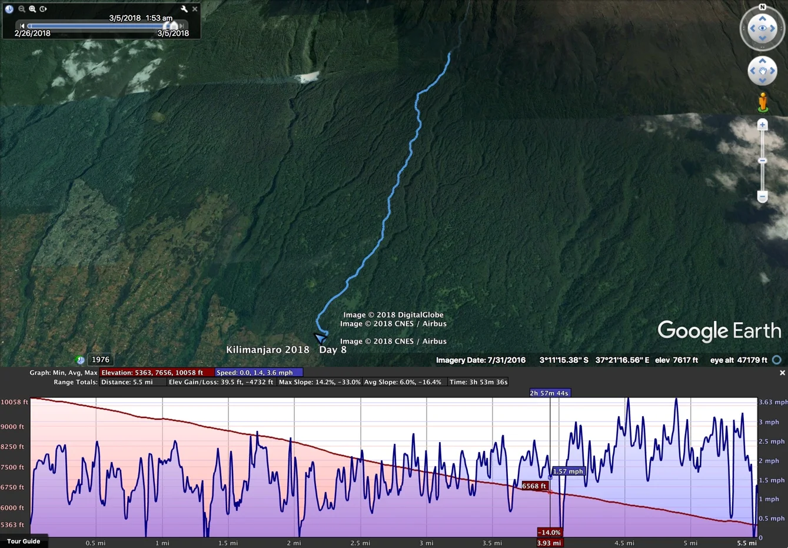Image resolution: width=788 pixels, height=548 pixels.
Task: Click the hand icon in move joystick
Action: point(763,71)
